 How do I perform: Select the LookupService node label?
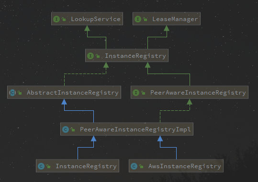point(96,19)
